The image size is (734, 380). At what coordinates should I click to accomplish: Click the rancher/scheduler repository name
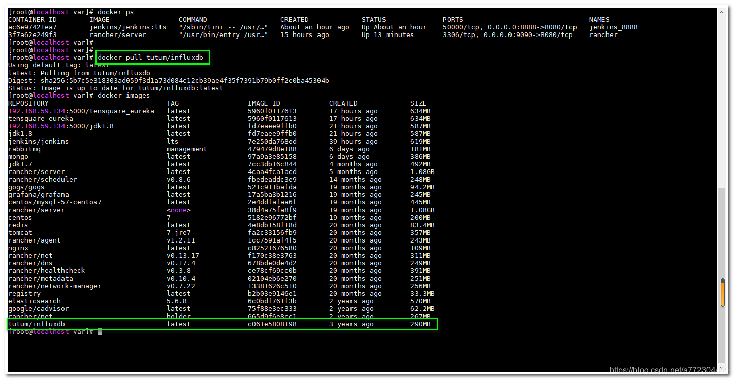[x=43, y=180]
